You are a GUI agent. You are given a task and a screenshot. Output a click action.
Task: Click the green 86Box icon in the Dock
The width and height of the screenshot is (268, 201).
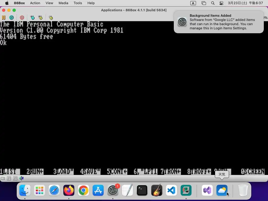pyautogui.click(x=186, y=190)
